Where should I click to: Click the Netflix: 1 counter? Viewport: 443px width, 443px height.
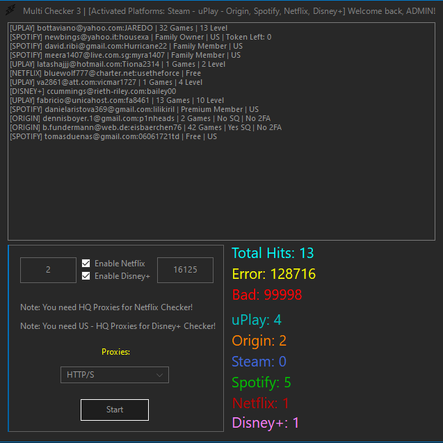(260, 403)
